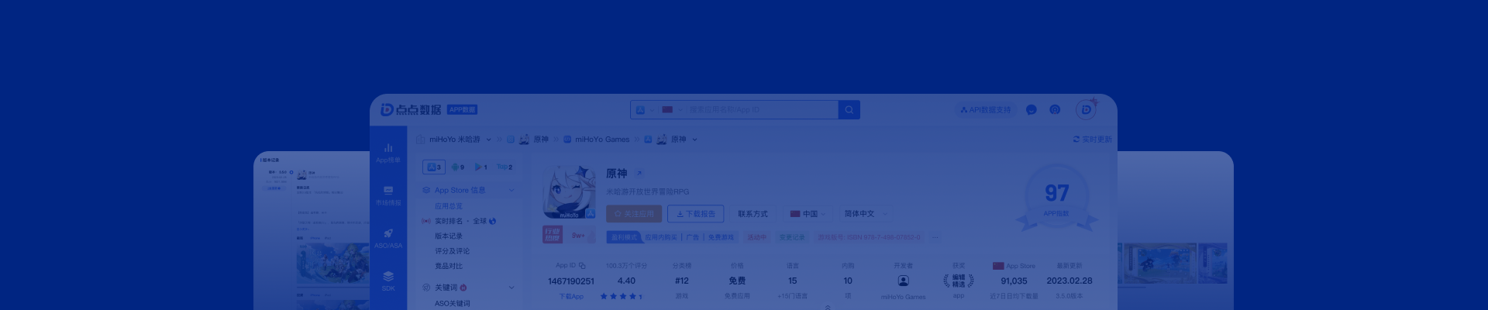Click the #12 category rank value
Screen dimensions: 1488x310
[681, 281]
